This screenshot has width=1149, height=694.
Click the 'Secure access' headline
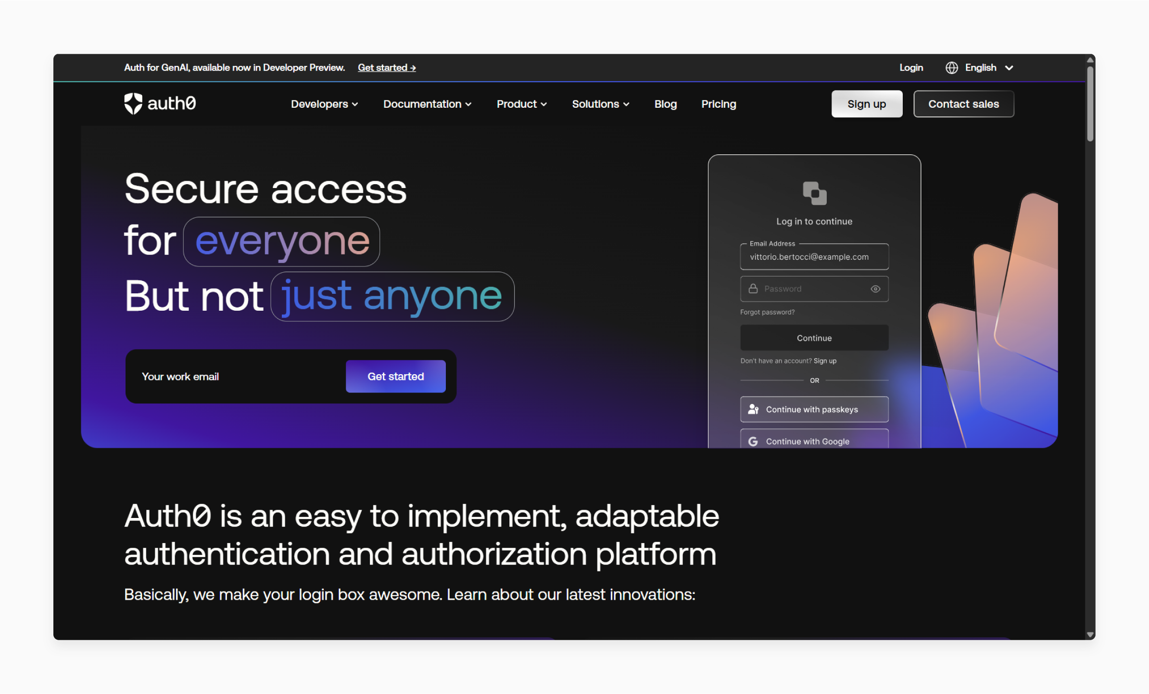265,189
